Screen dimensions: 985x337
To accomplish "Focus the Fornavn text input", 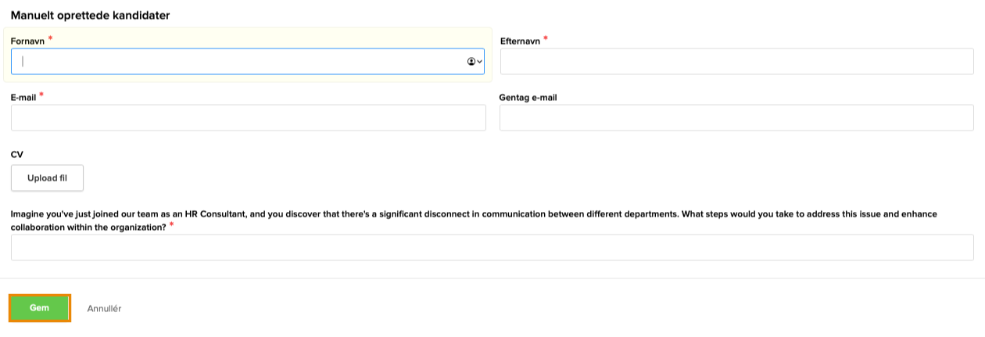I will 235,62.
